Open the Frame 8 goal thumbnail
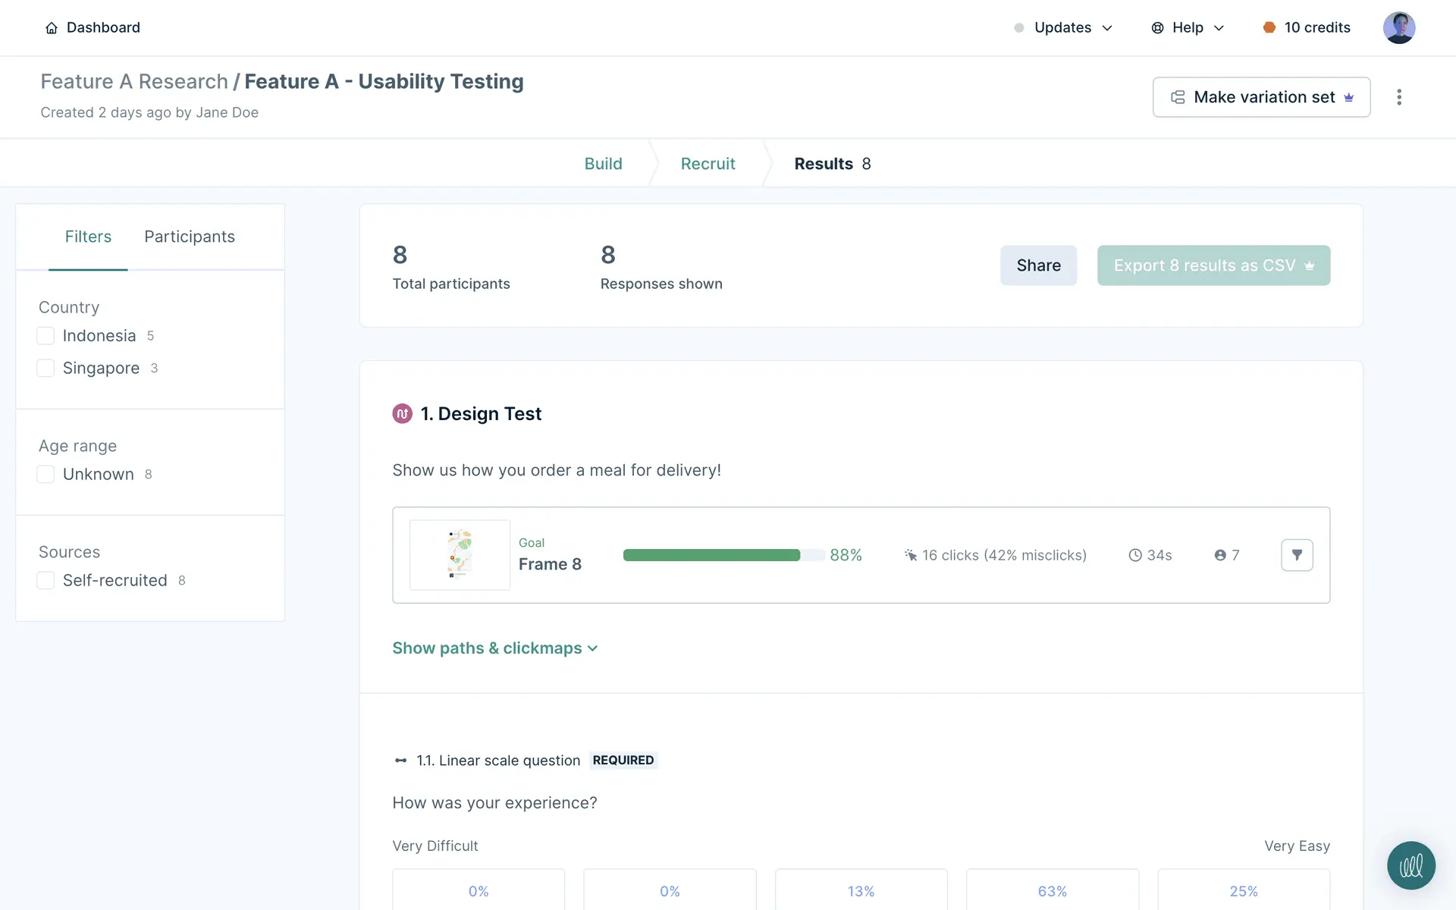This screenshot has height=910, width=1456. click(460, 555)
